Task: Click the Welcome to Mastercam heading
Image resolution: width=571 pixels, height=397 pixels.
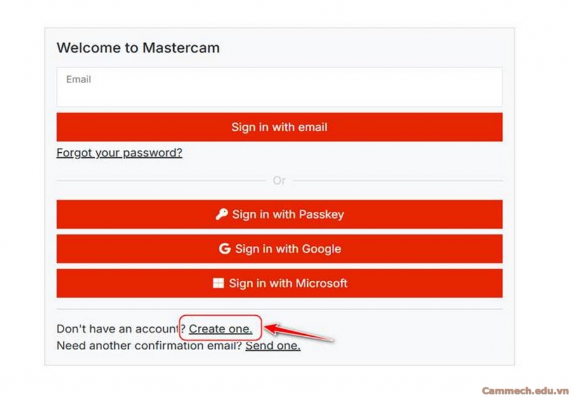Action: point(138,48)
